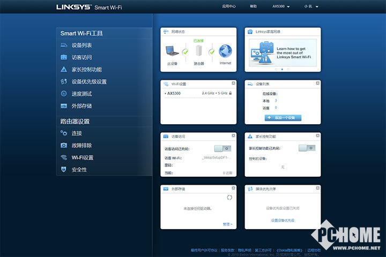Image resolution: width=386 pixels, height=257 pixels.
Task: Open 设备列表 in the sidebar
Action: point(81,46)
